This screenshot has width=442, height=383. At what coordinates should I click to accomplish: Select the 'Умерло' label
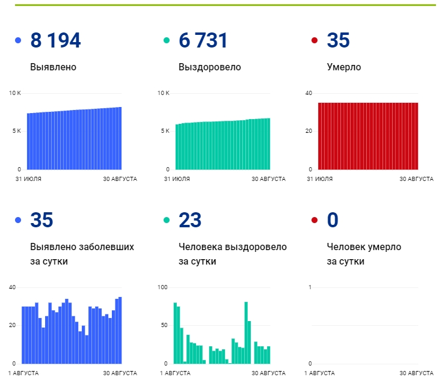coord(344,67)
